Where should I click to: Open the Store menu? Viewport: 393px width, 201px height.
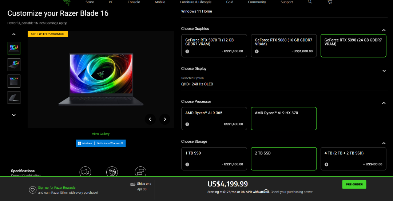[90, 2]
